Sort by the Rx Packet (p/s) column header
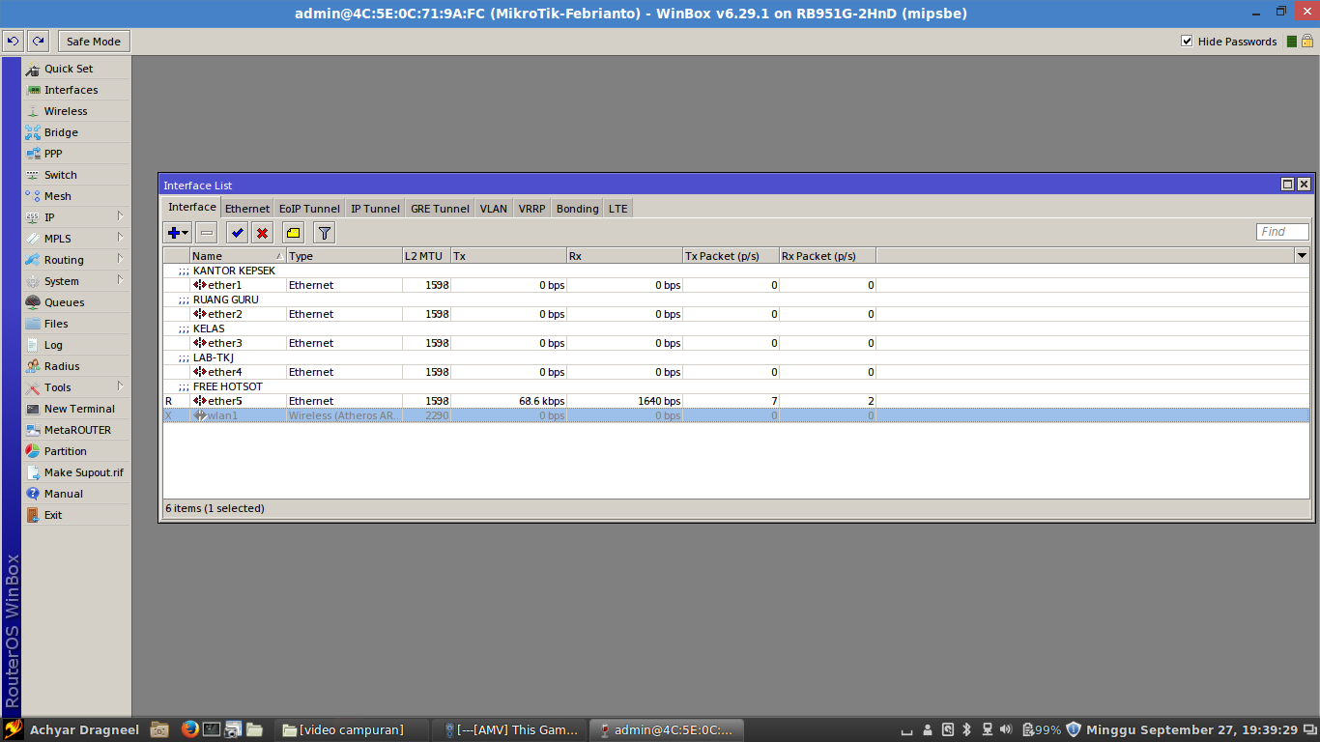Image resolution: width=1320 pixels, height=742 pixels. [827, 256]
